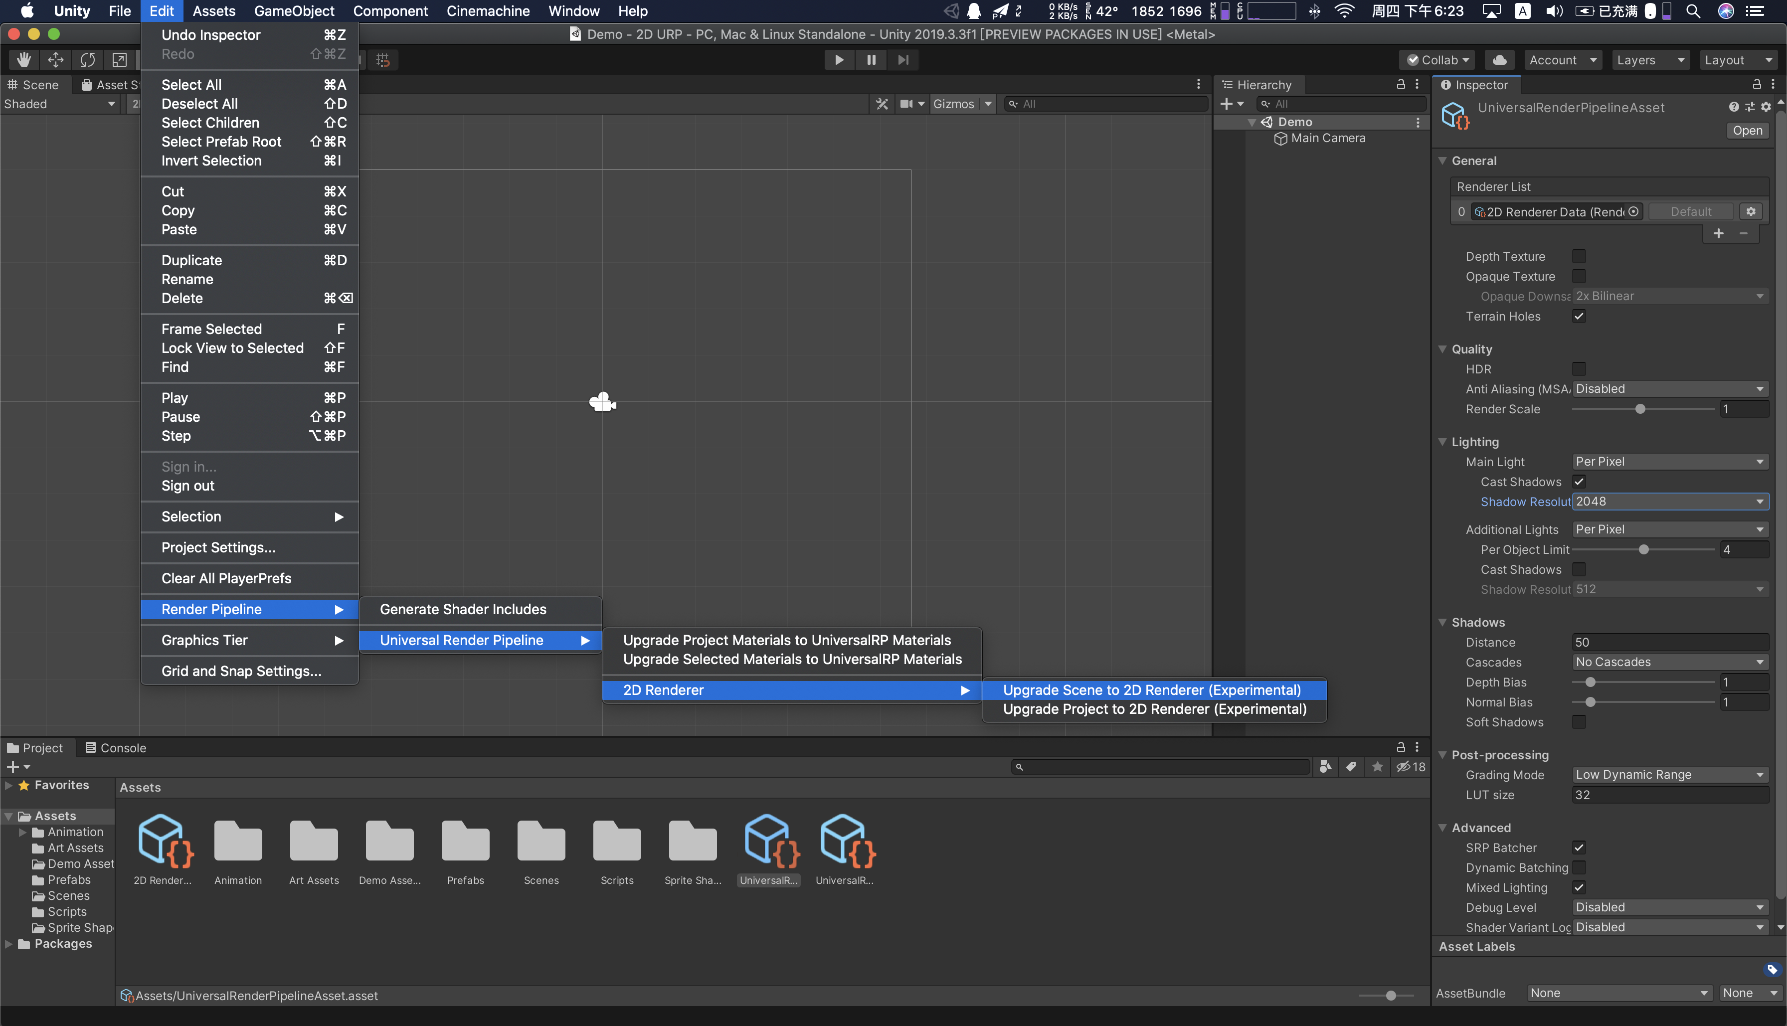Click the cloud services icon
Screen dimensions: 1787x1026
pyautogui.click(x=1499, y=60)
